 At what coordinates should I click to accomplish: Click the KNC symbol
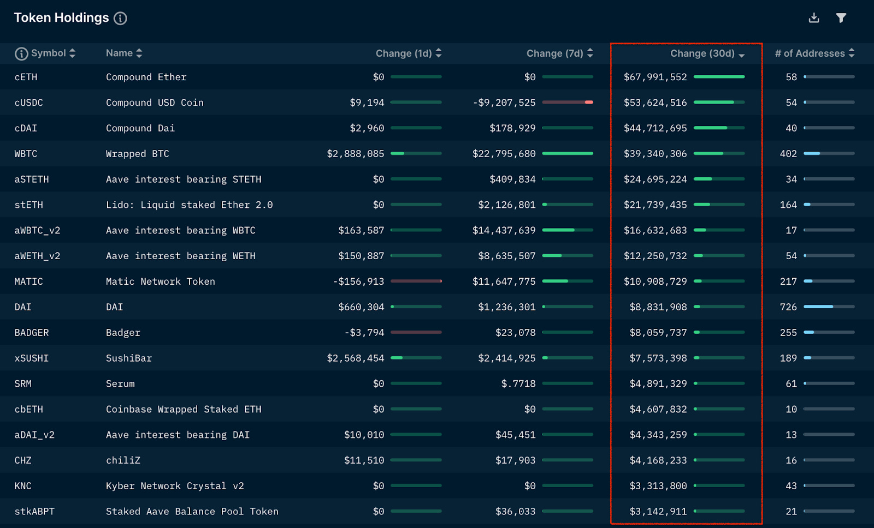pyautogui.click(x=23, y=486)
